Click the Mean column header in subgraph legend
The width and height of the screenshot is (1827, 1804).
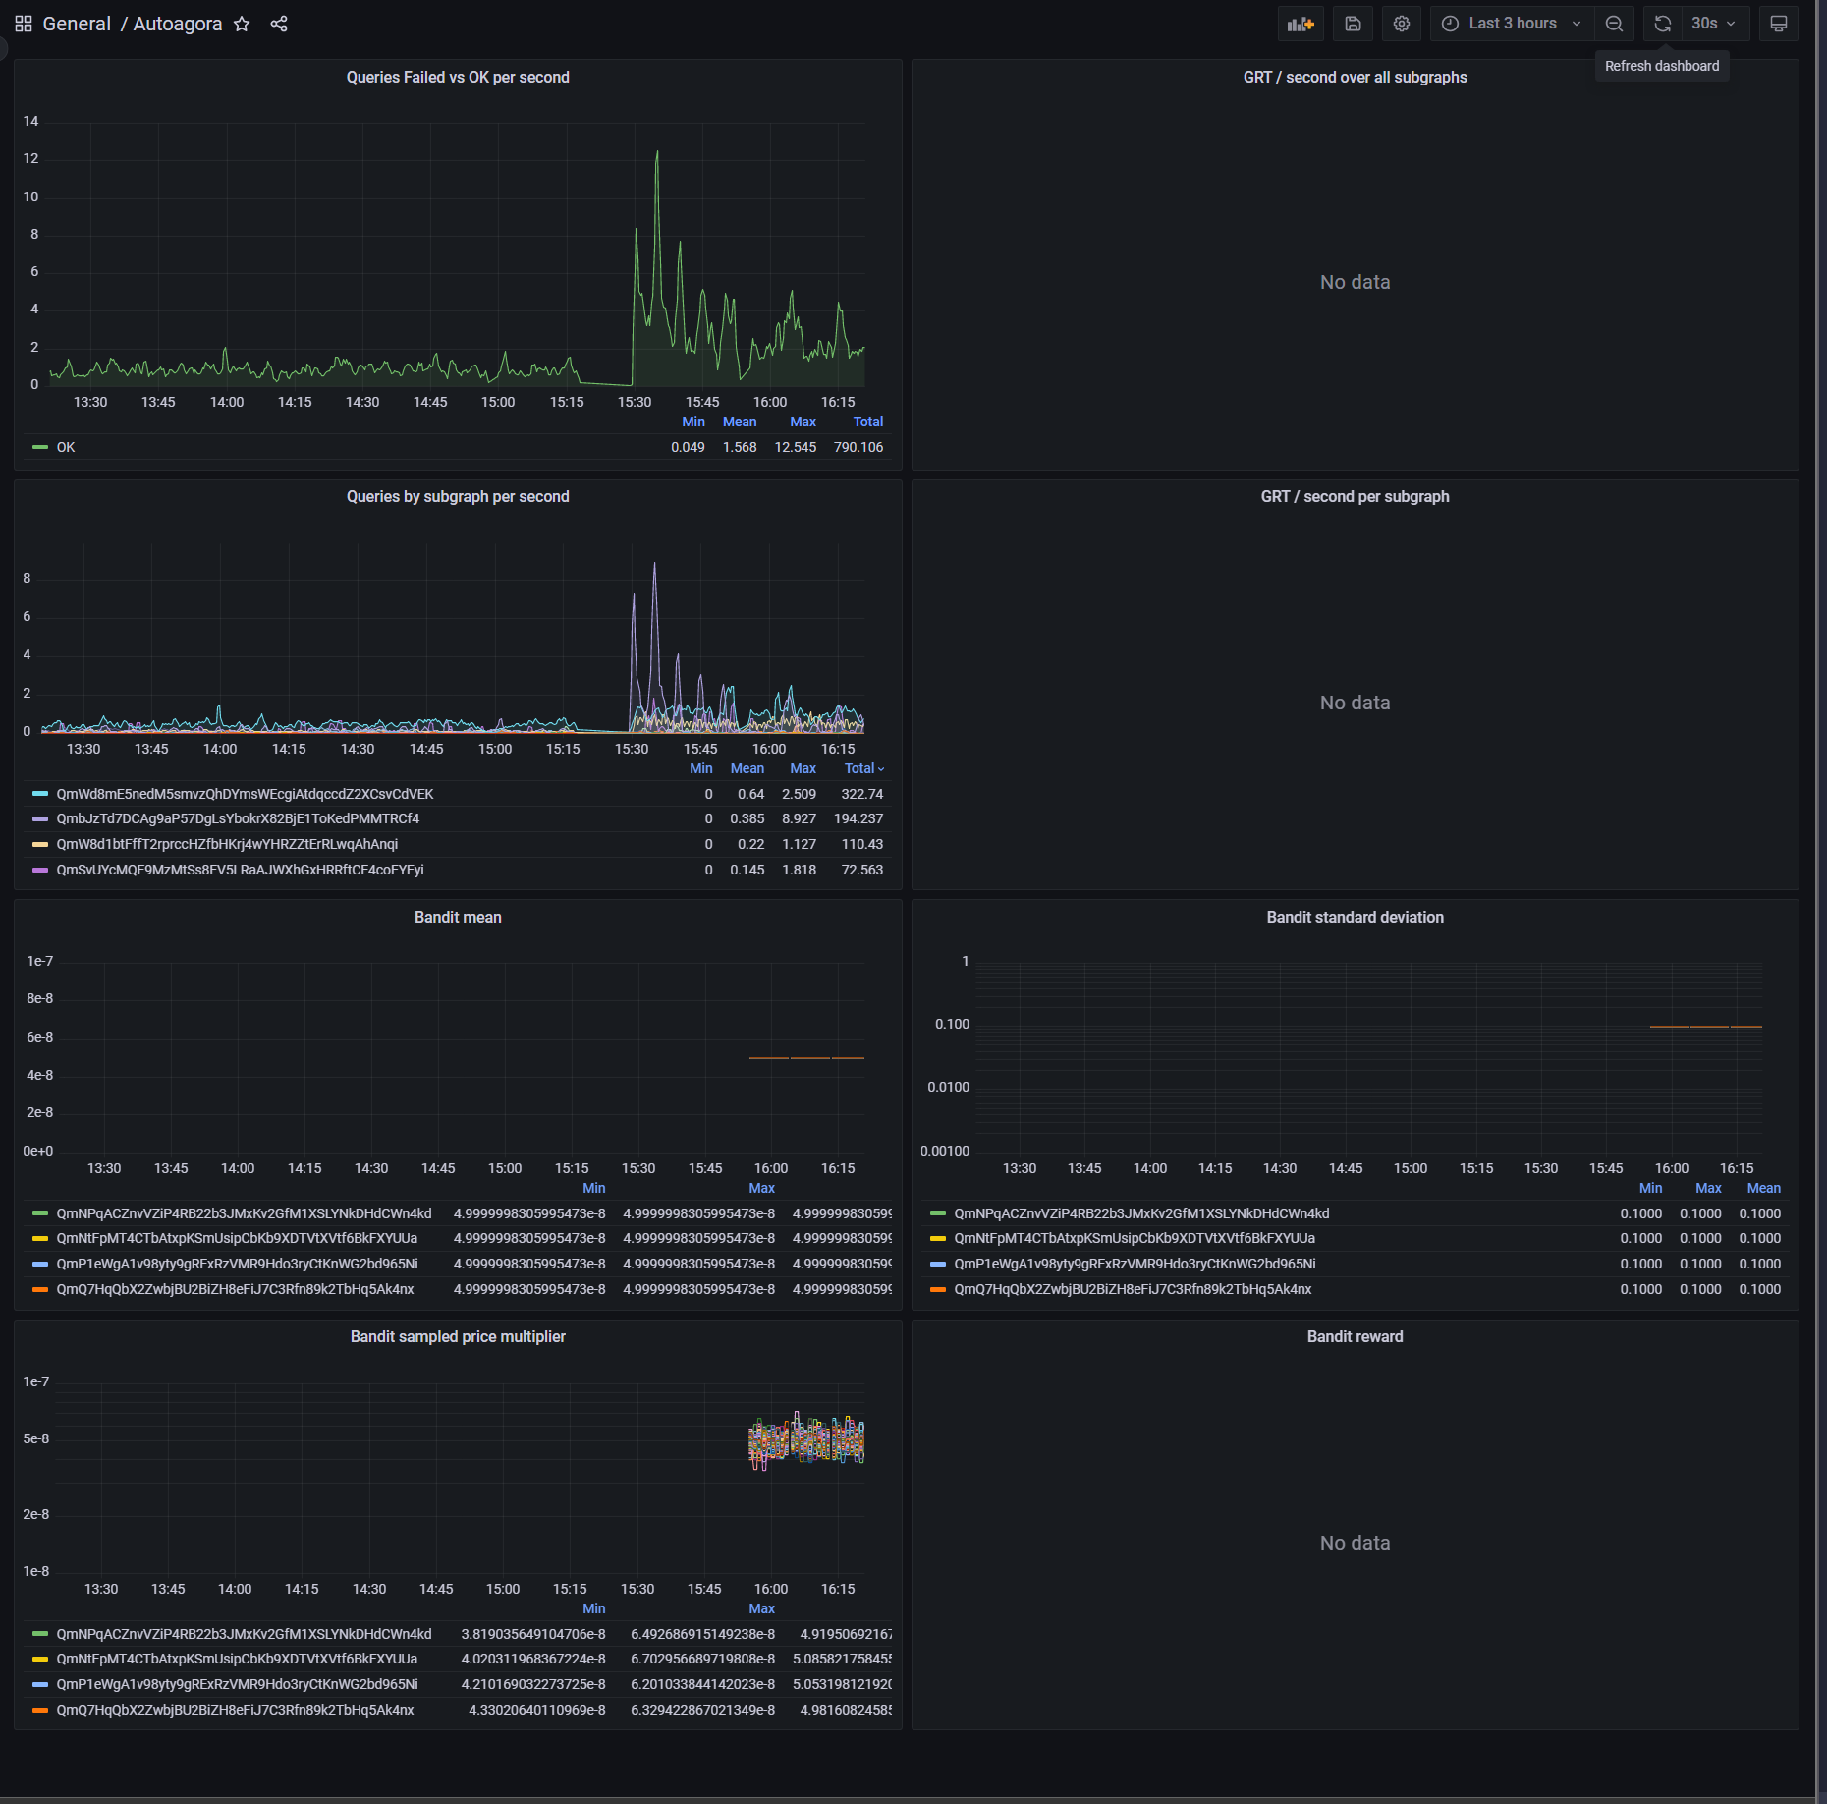747,768
